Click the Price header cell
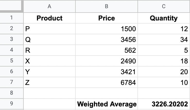Screen dimensions: 190x110 [x=107, y=18]
